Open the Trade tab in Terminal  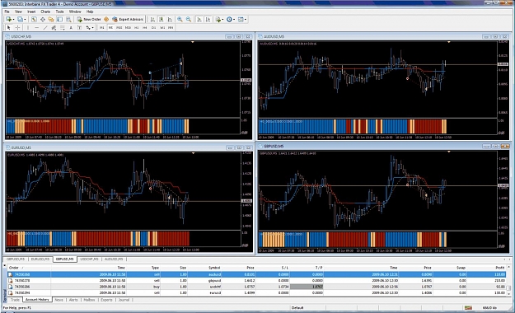pos(15,300)
